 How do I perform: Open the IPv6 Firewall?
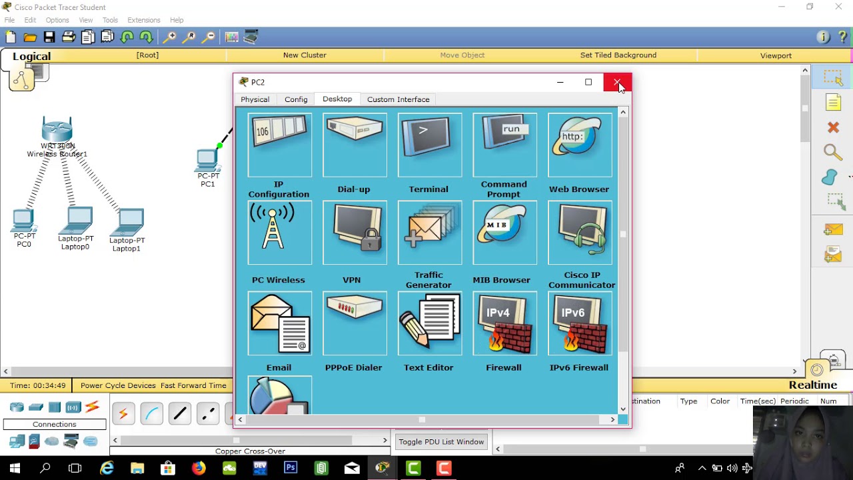(x=580, y=323)
